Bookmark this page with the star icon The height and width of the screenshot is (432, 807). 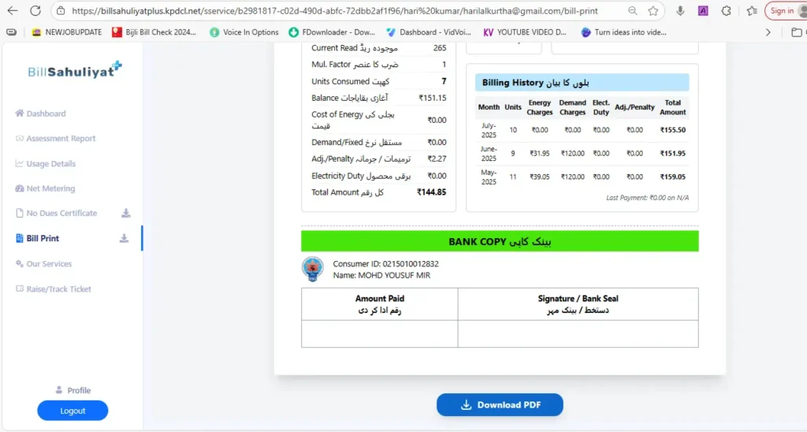[653, 11]
